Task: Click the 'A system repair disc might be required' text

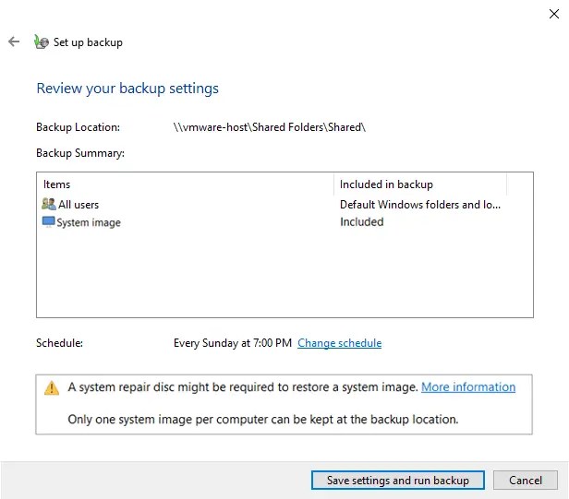Action: [x=243, y=387]
